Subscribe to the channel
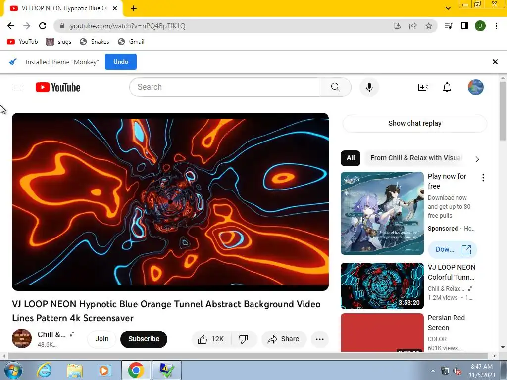The image size is (507, 380). [x=144, y=339]
